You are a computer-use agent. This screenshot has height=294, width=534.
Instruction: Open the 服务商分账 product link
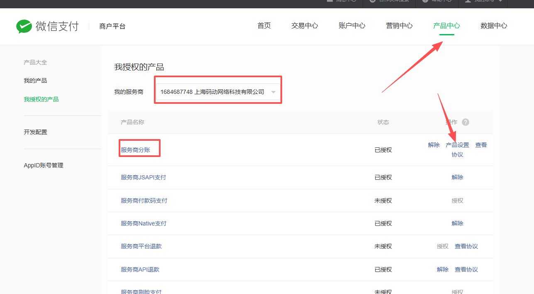click(x=135, y=150)
